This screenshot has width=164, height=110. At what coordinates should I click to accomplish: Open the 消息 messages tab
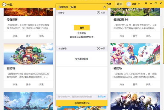(x=109, y=4)
